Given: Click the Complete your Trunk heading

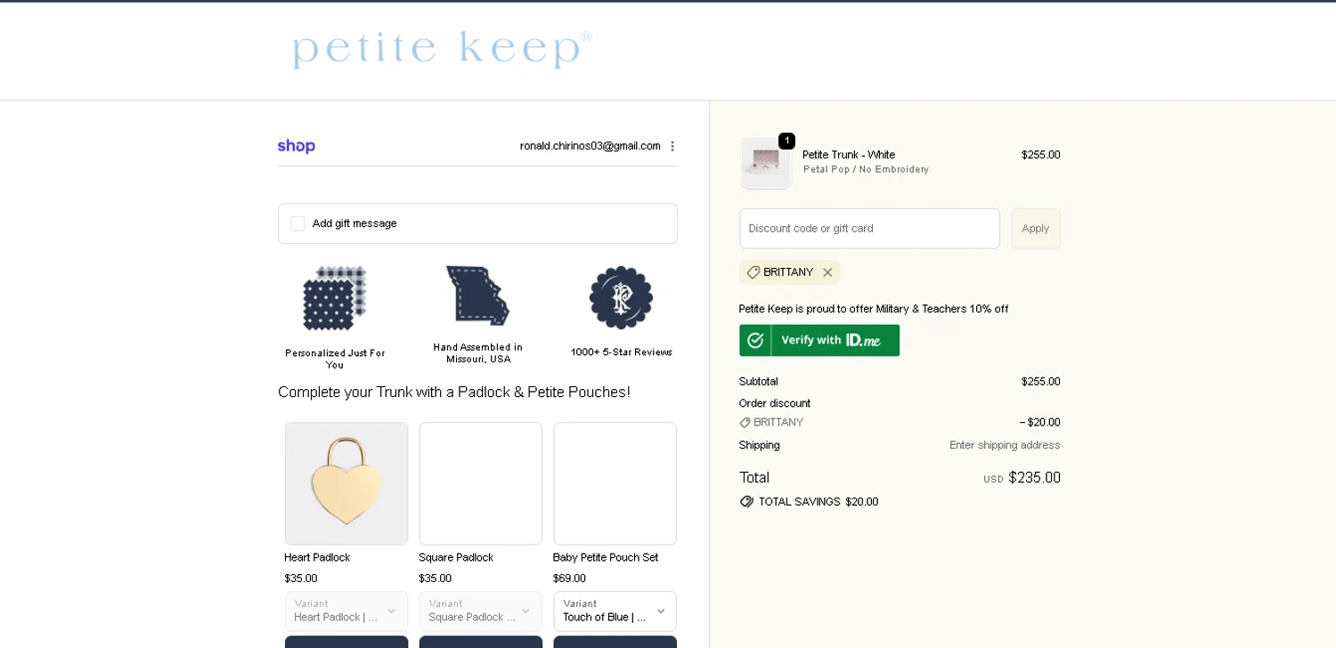Looking at the screenshot, I should (454, 393).
